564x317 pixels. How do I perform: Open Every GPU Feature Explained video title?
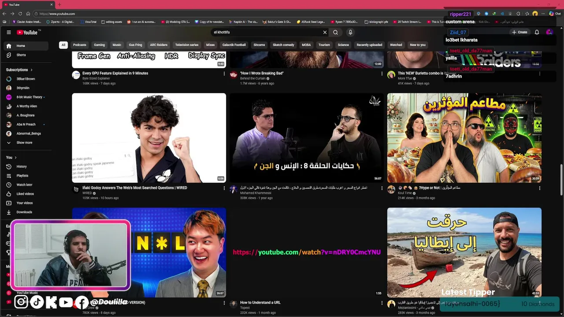click(x=115, y=73)
